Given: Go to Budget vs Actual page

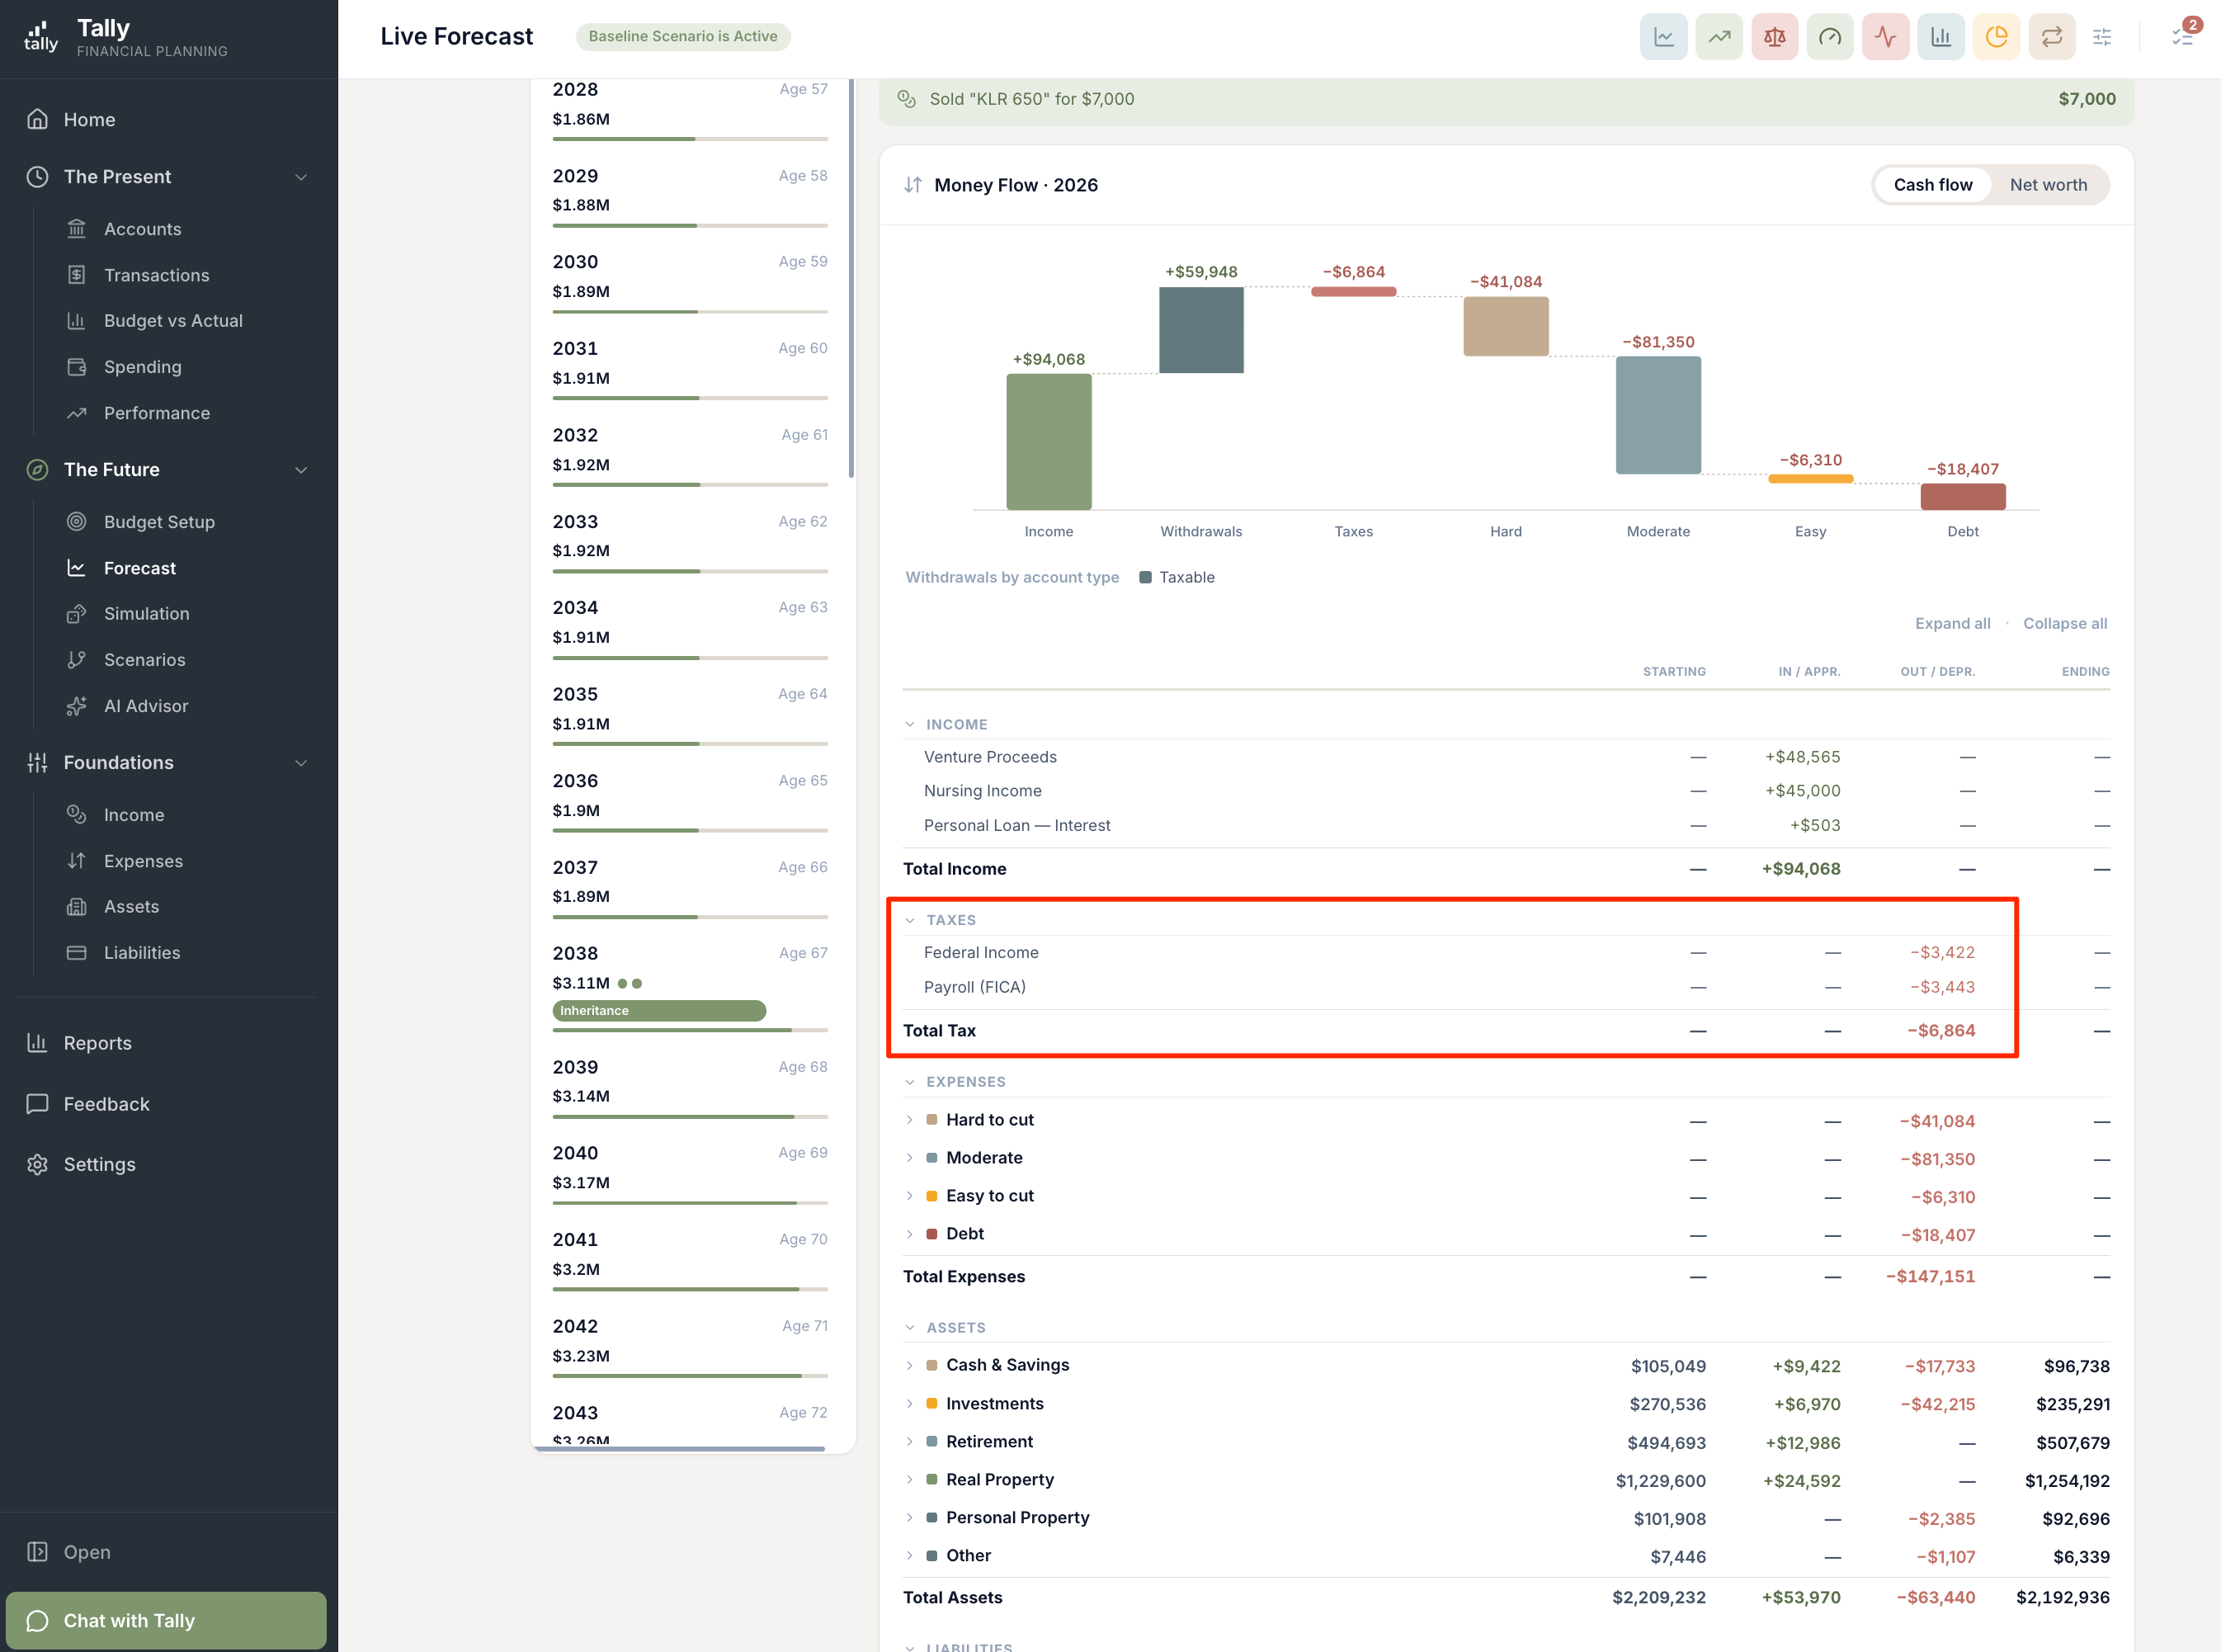Looking at the screenshot, I should coord(173,321).
